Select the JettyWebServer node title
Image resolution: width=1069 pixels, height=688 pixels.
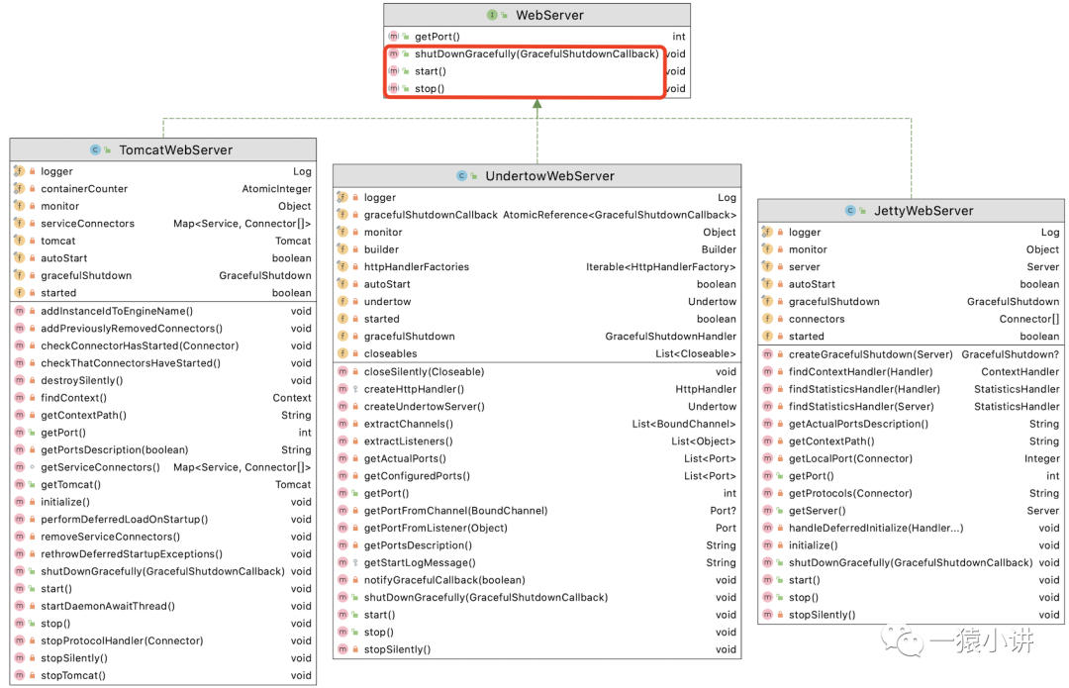click(x=923, y=211)
